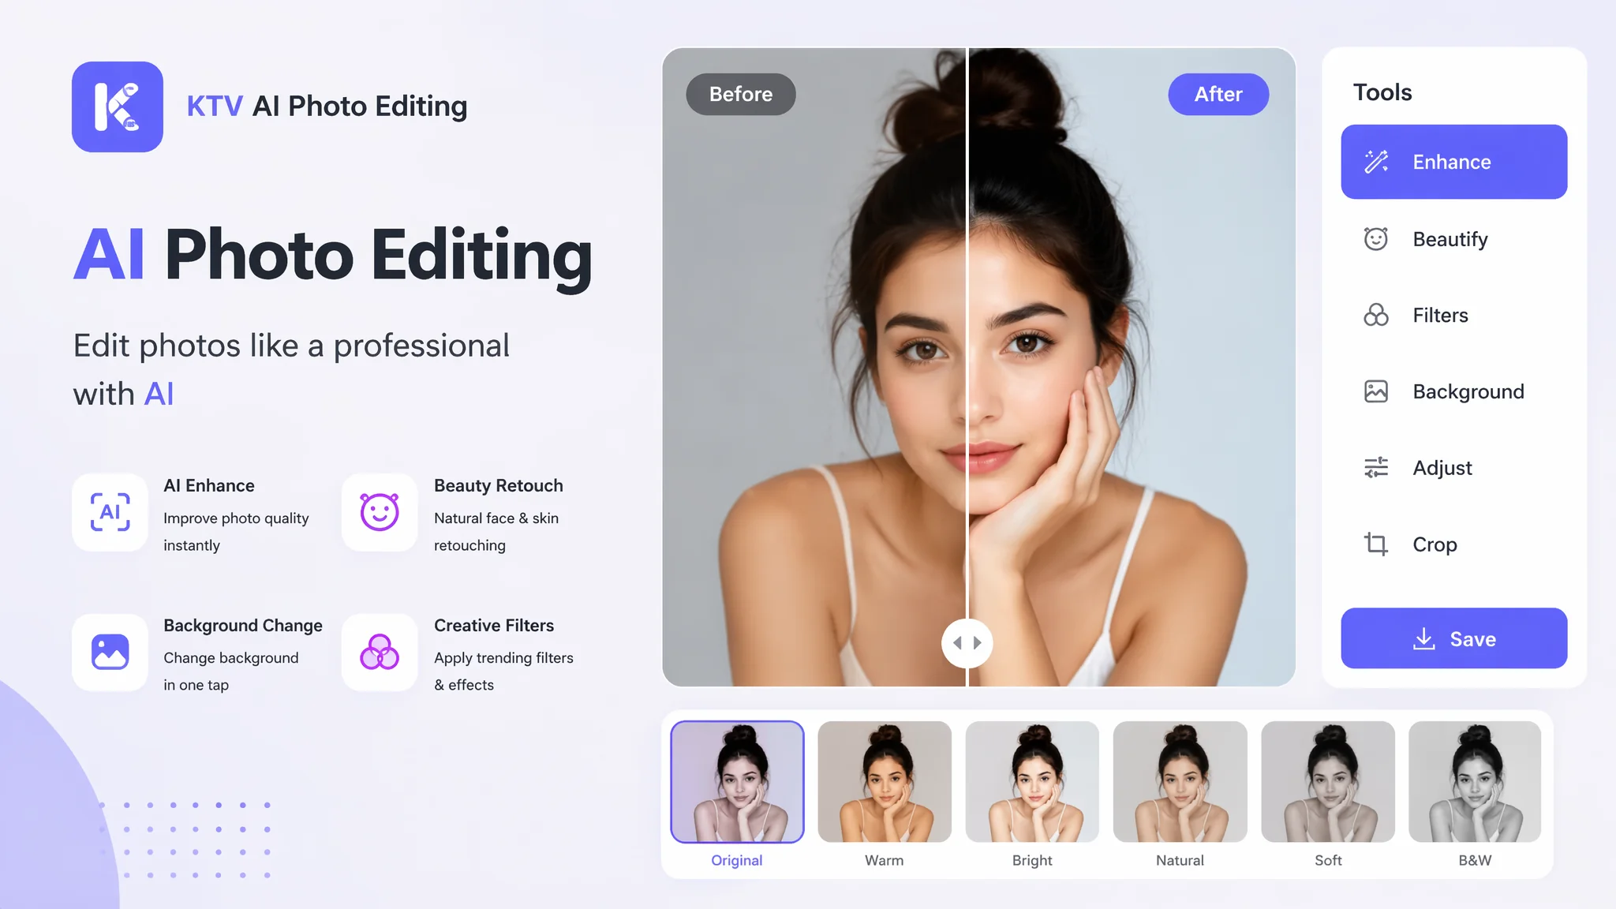Click "Apply trending filters & effects" description

click(503, 671)
